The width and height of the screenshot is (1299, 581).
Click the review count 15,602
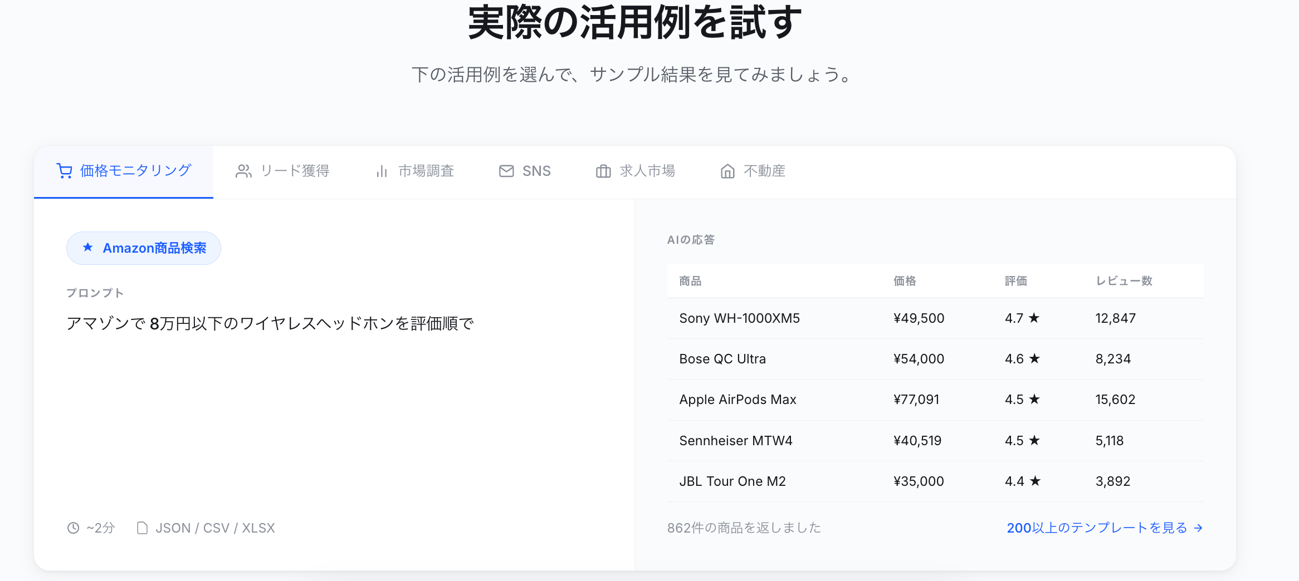point(1115,400)
